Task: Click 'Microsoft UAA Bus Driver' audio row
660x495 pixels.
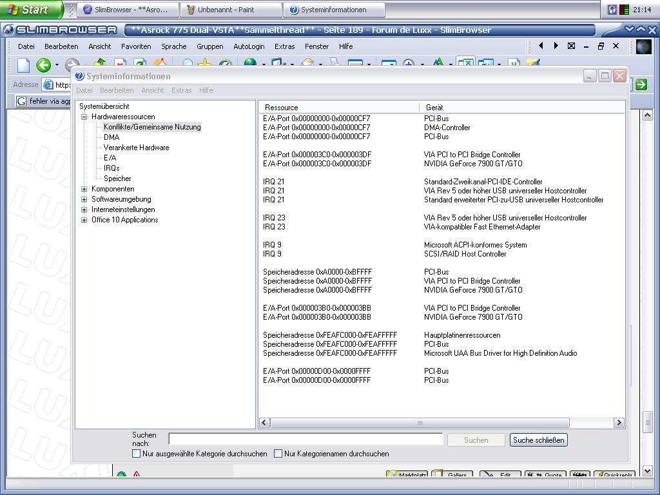Action: (x=500, y=353)
